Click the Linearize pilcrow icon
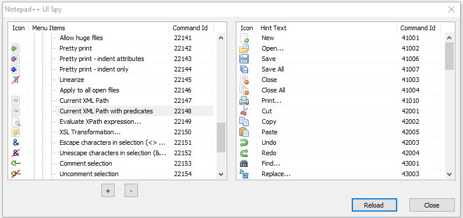Viewport: 463px width, 218px height. [x=15, y=80]
